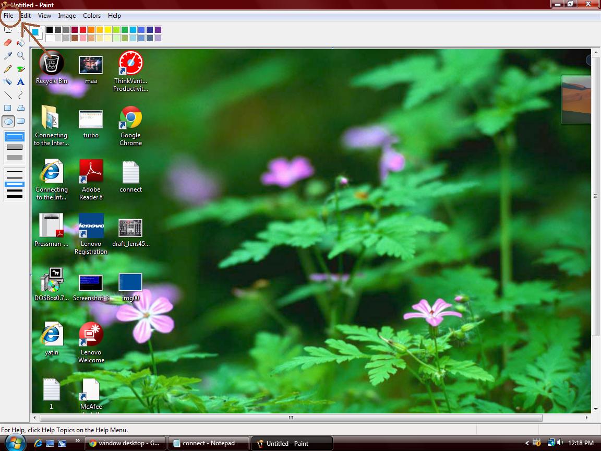Select the Free-Form Select tool
Screen dimensions: 601x451
[x=8, y=29]
